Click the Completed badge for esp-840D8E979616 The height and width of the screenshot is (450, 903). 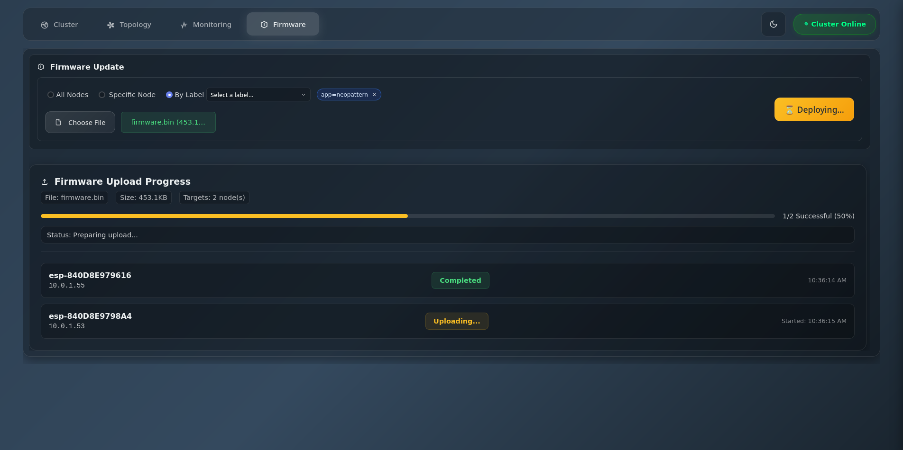pos(460,280)
